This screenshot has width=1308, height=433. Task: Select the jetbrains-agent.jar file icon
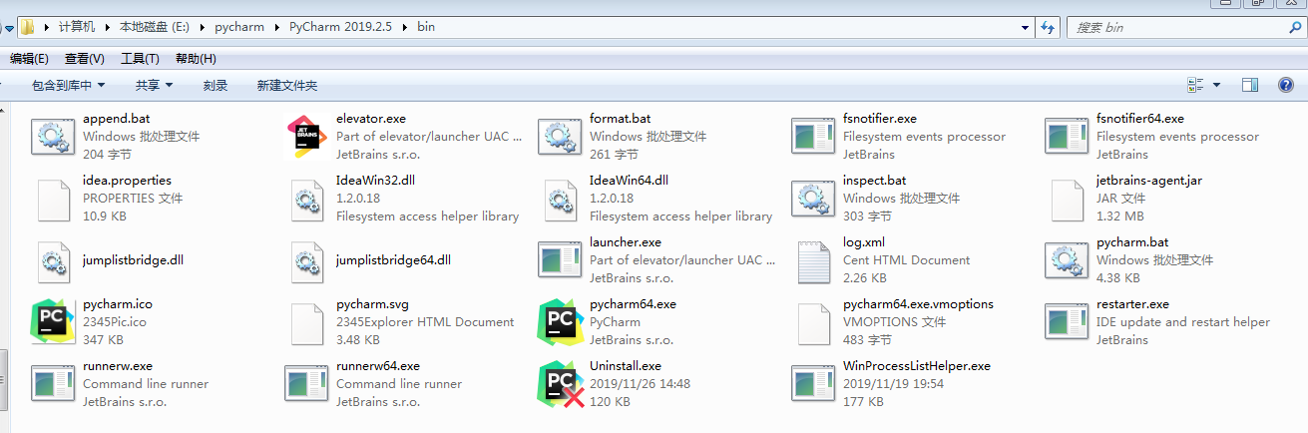click(1066, 199)
